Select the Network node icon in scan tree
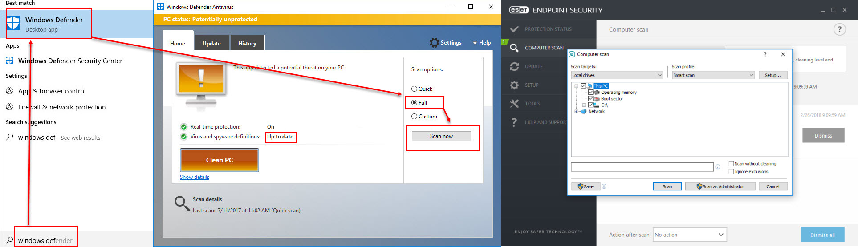This screenshot has height=247, width=858. coord(584,111)
